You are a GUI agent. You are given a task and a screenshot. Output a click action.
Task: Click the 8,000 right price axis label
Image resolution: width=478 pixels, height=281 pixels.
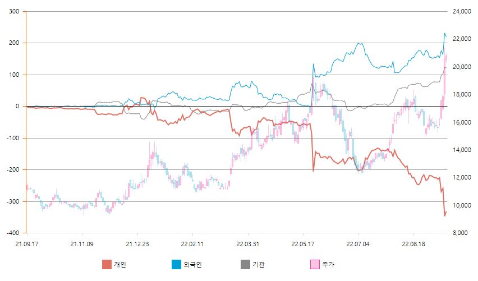pyautogui.click(x=461, y=233)
